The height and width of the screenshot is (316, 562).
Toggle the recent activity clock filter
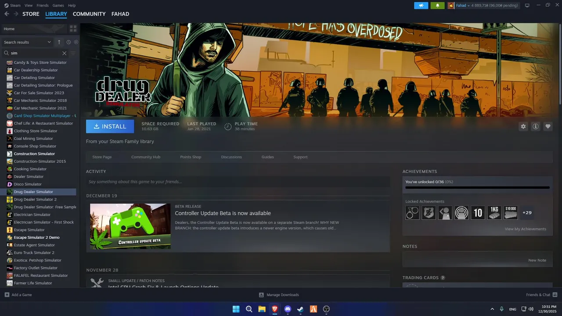coord(68,42)
